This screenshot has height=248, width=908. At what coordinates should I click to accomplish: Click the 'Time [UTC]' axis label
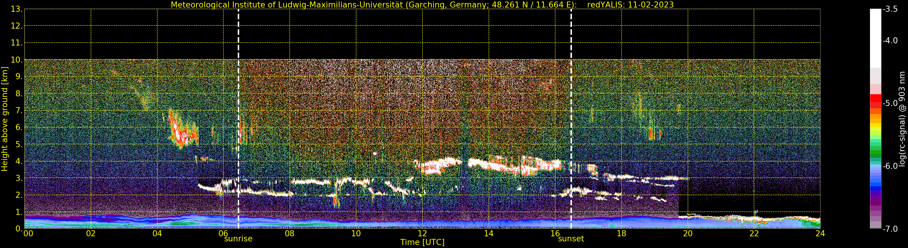[x=422, y=242]
